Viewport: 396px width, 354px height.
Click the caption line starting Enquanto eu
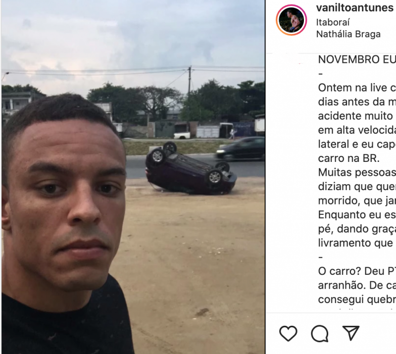(357, 215)
